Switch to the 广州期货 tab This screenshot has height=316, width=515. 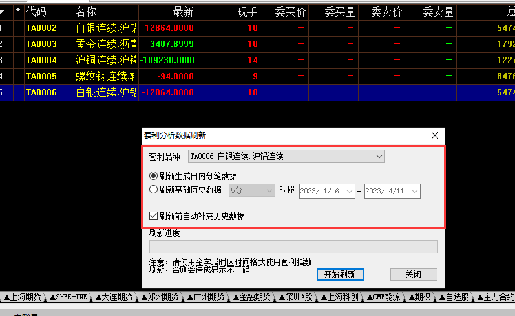[x=206, y=297]
